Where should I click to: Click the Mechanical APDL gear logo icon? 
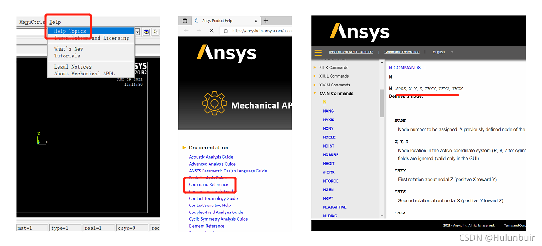click(x=214, y=103)
